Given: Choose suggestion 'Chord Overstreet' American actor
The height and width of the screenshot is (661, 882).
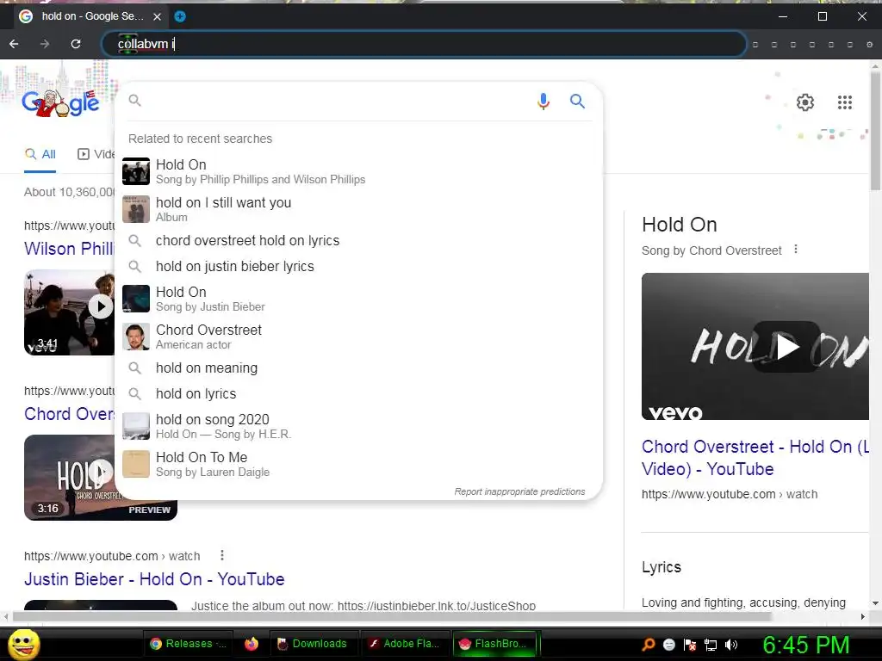Looking at the screenshot, I should pos(359,337).
